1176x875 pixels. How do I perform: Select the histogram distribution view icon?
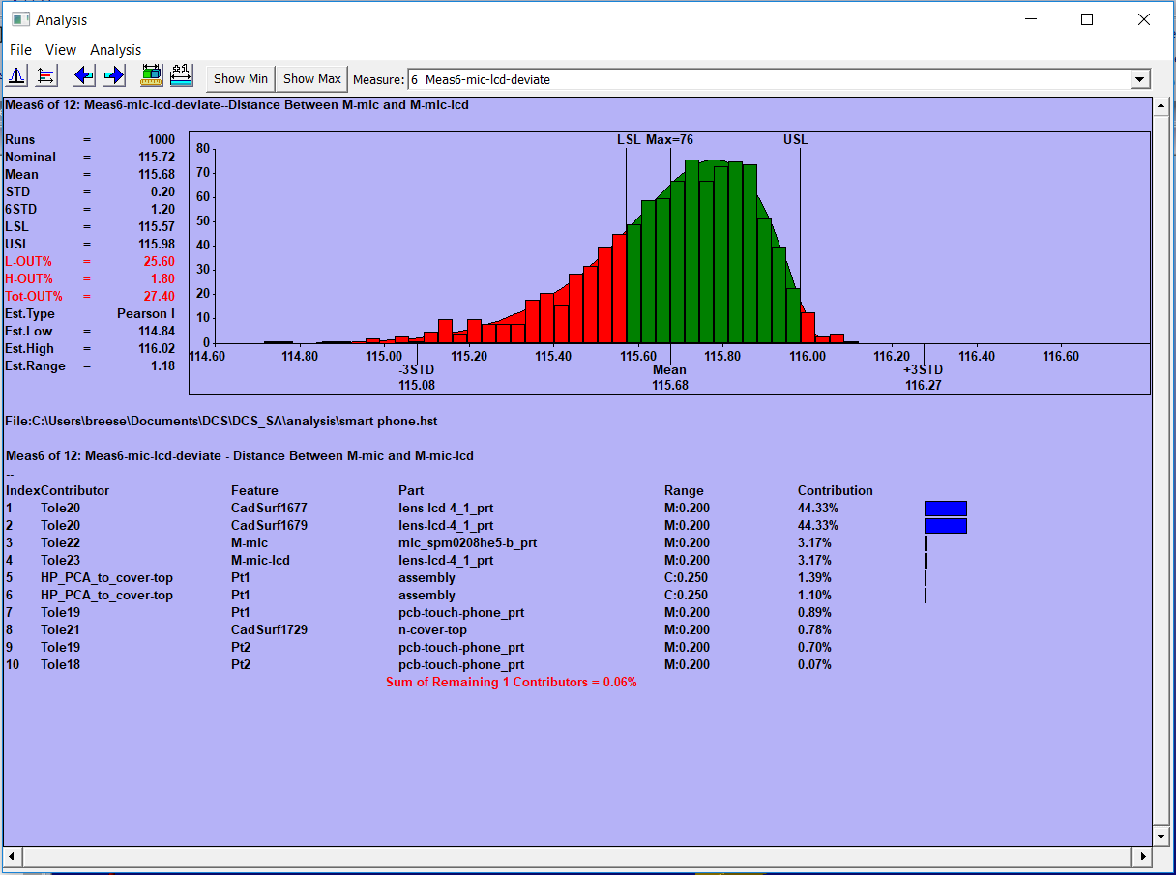pyautogui.click(x=16, y=74)
